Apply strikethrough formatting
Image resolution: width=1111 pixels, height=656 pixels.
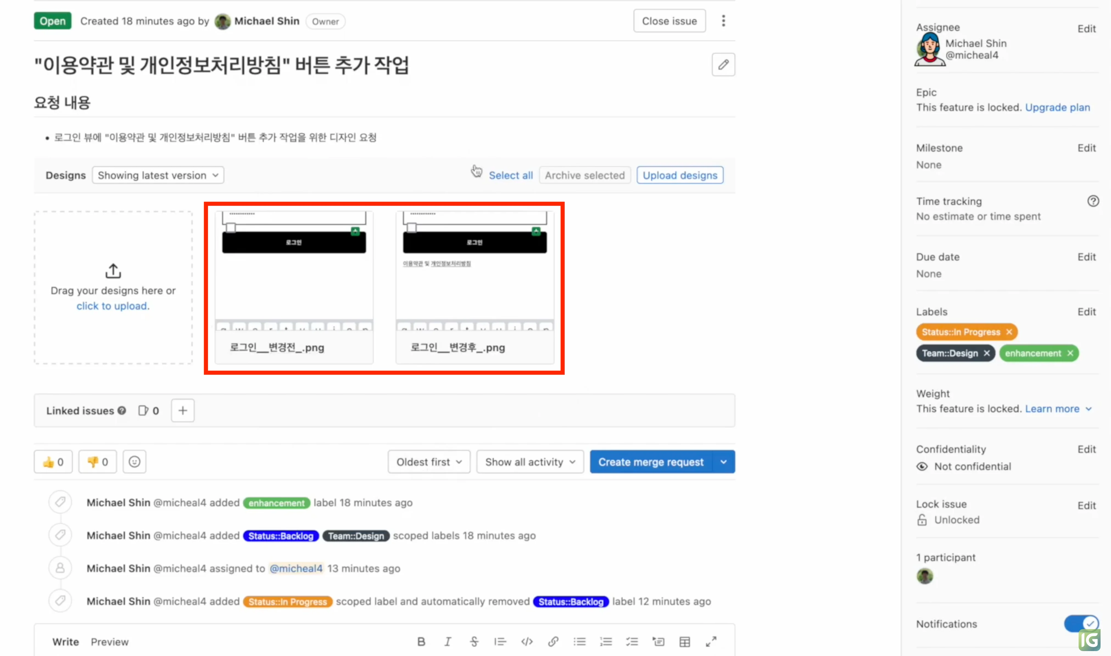click(x=474, y=641)
